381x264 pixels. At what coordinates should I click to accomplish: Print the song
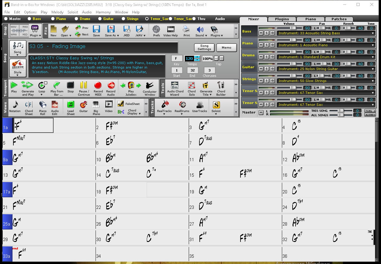186,31
